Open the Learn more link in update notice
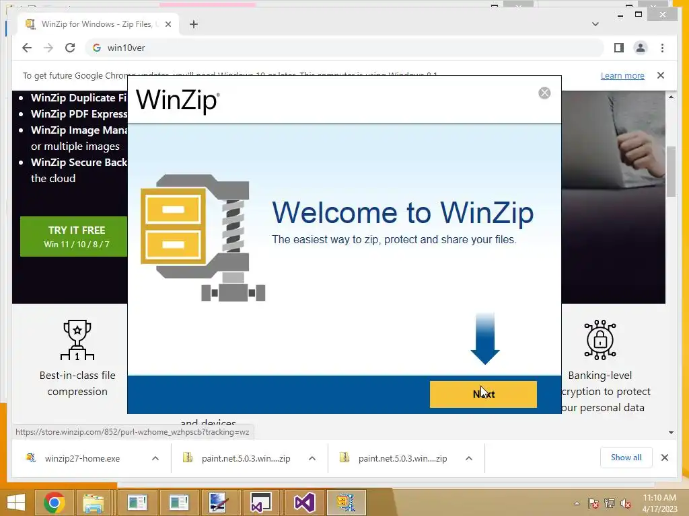The height and width of the screenshot is (516, 689). [622, 75]
